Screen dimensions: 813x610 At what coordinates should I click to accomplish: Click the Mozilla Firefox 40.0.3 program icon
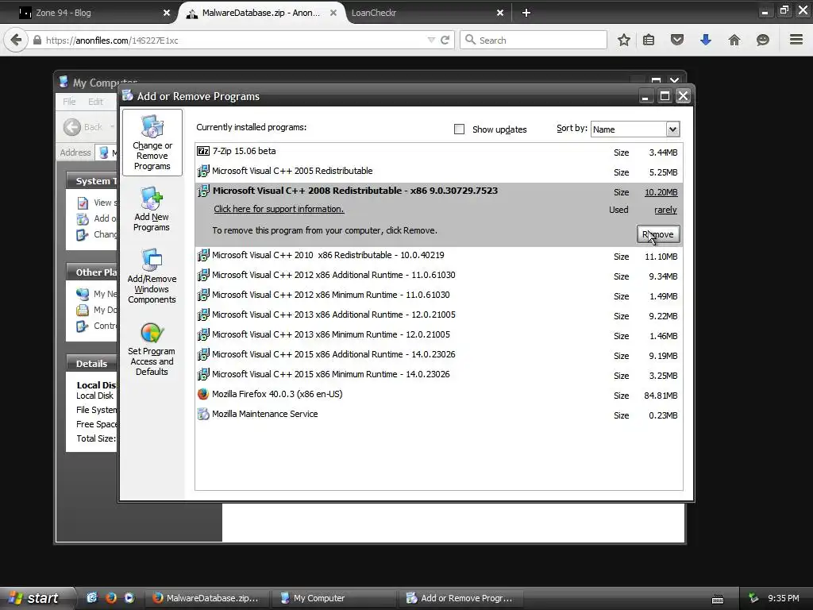click(203, 394)
